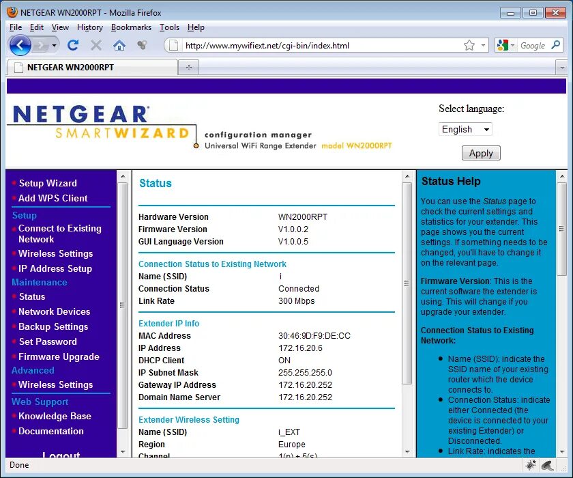
Task: Click the Firefox back arrow button
Action: pyautogui.click(x=20, y=45)
